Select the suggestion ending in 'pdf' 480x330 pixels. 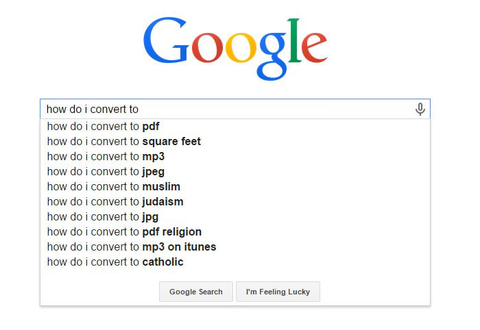[x=235, y=126]
